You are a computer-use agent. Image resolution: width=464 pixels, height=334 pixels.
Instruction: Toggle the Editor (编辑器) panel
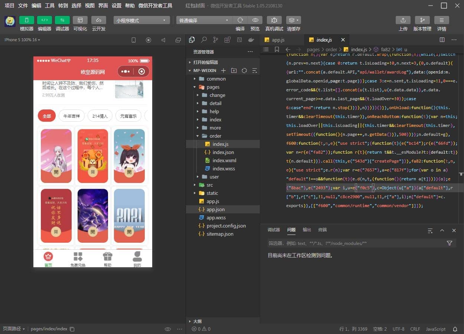click(x=44, y=20)
